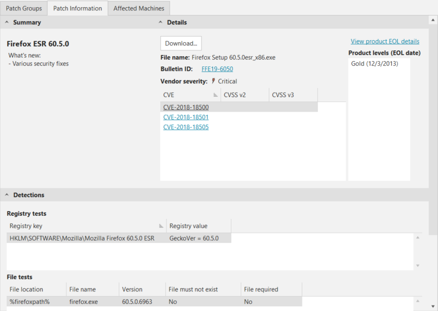Image resolution: width=438 pixels, height=311 pixels.
Task: Click the File location column header
Action: (36, 289)
